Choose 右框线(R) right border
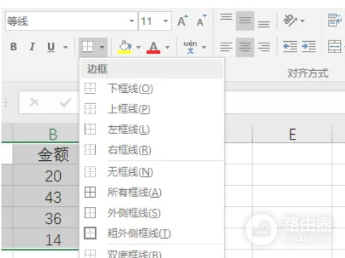This screenshot has width=345, height=258. pyautogui.click(x=152, y=150)
